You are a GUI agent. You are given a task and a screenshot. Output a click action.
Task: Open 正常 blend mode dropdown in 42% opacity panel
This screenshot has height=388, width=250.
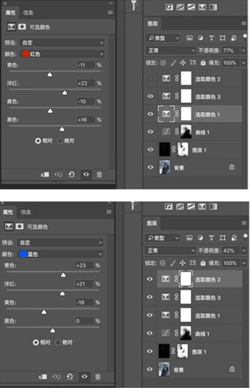pyautogui.click(x=170, y=251)
